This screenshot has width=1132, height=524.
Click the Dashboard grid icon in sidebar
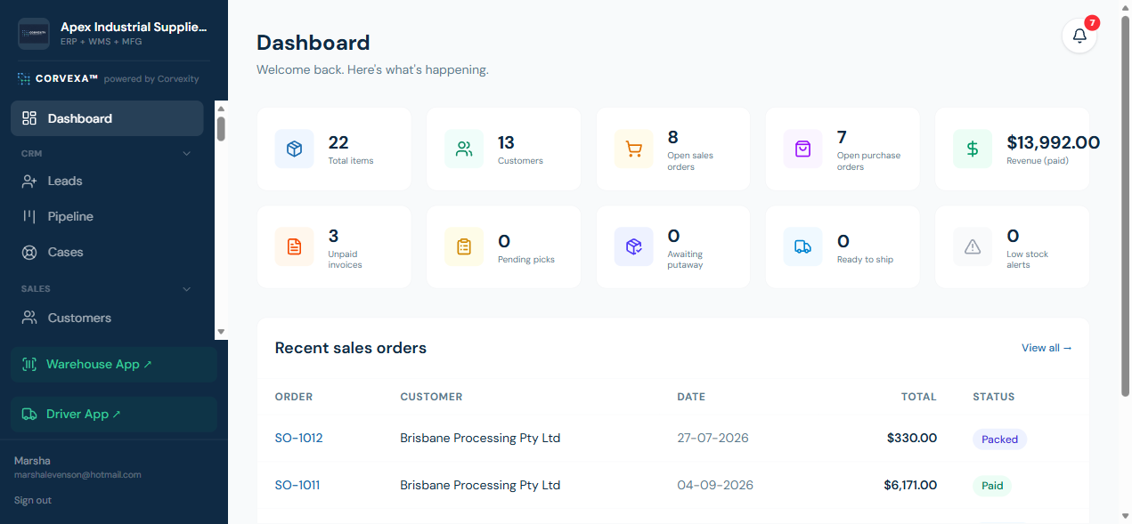[29, 118]
